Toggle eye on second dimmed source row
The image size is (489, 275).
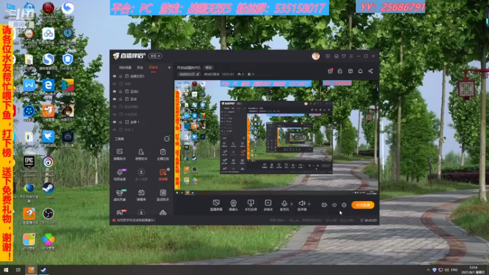(x=114, y=84)
